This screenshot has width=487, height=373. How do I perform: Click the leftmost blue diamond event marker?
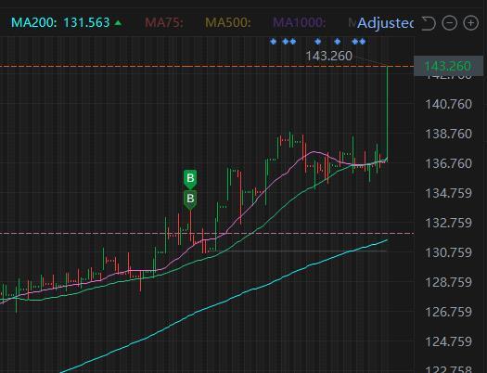coord(274,42)
